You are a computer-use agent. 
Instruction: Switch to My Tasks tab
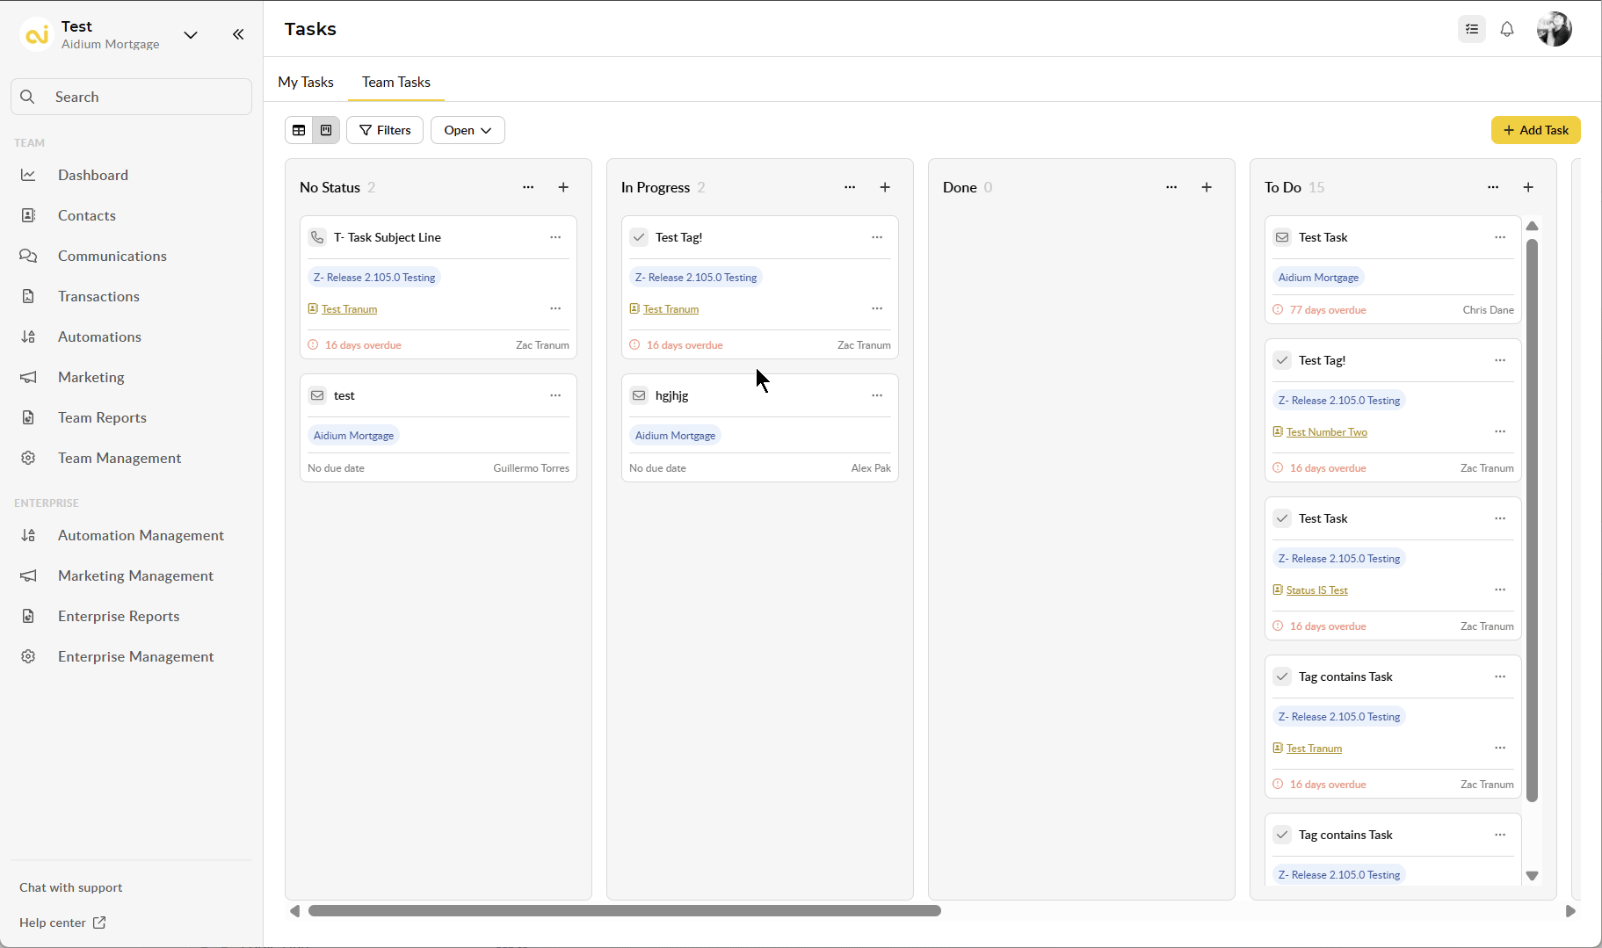(x=306, y=82)
